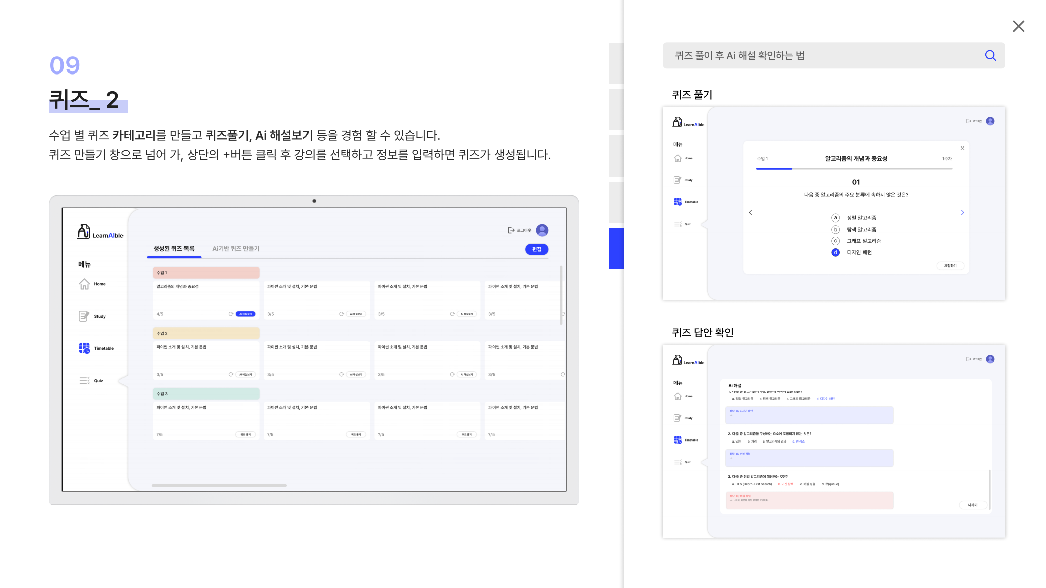The height and width of the screenshot is (588, 1046).
Task: Click the logout icon in main mockup header
Action: click(511, 230)
